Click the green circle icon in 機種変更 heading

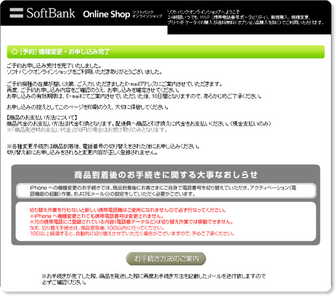coord(14,51)
